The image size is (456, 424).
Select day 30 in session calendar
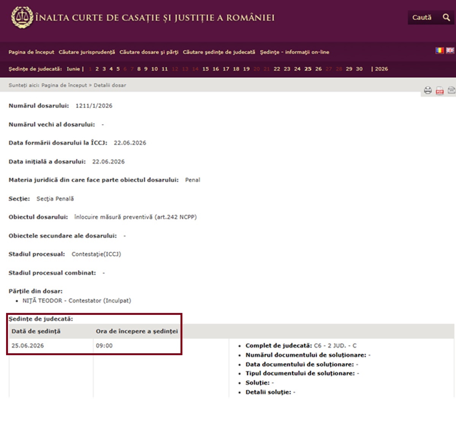[359, 69]
